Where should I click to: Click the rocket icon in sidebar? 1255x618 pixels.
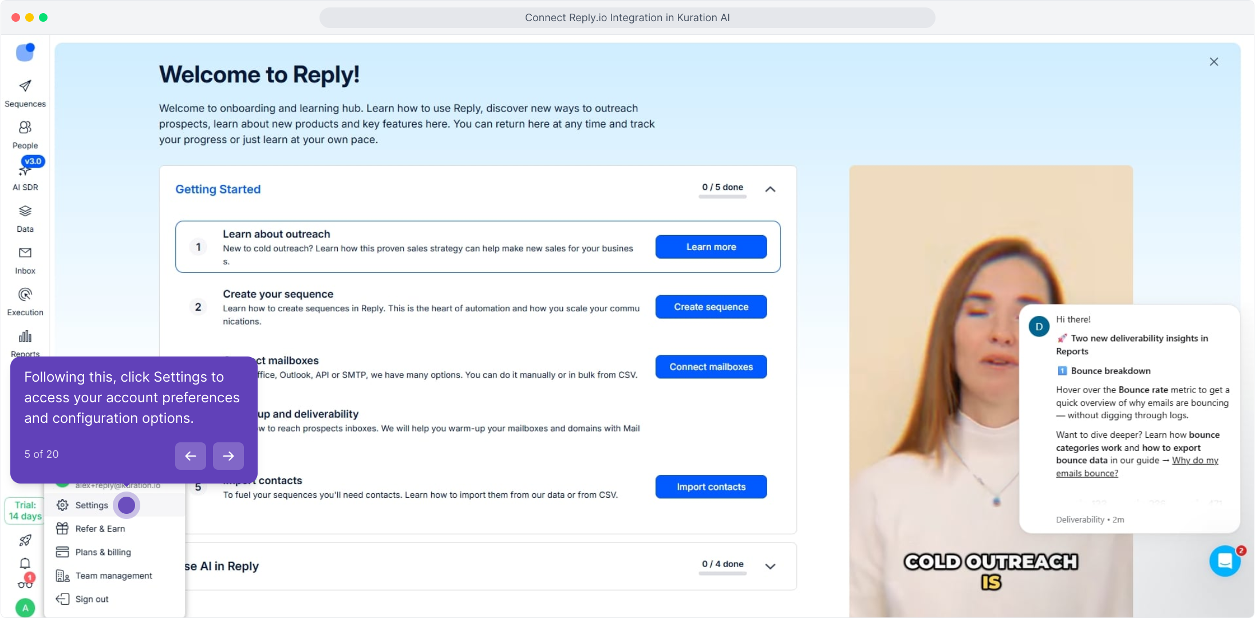click(x=25, y=540)
